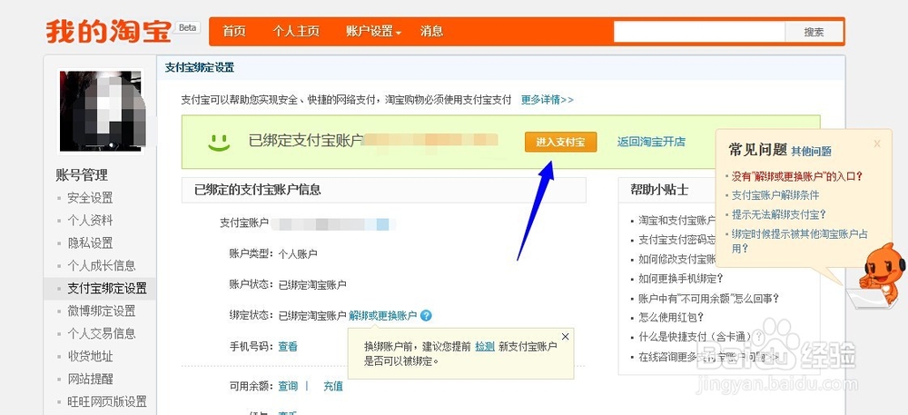The width and height of the screenshot is (908, 415).
Task: Click the 检测 link in the tooltip
Action: (485, 347)
